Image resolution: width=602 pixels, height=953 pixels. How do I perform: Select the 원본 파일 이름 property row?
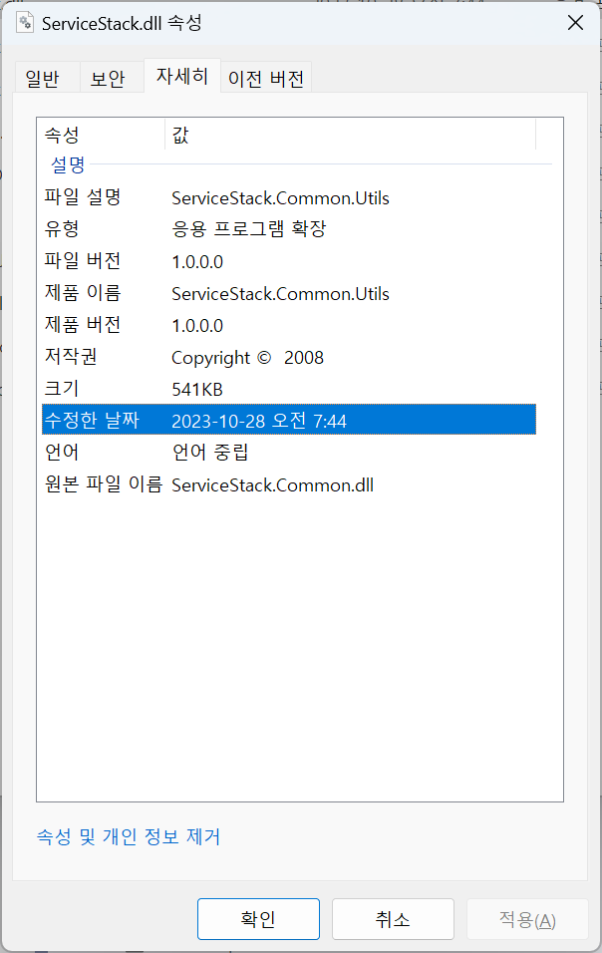289,484
